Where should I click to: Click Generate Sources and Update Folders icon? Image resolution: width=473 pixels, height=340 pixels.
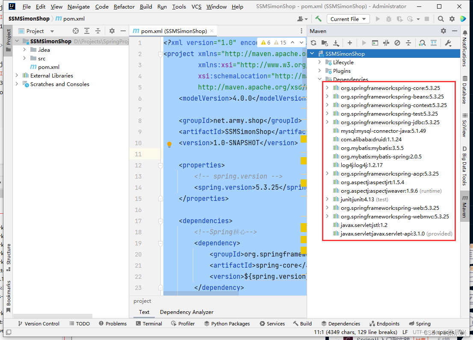(325, 43)
